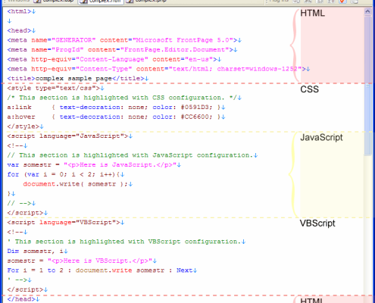The image size is (375, 303).
Task: Switch to the complex.asp document tab
Action: [55, 2]
